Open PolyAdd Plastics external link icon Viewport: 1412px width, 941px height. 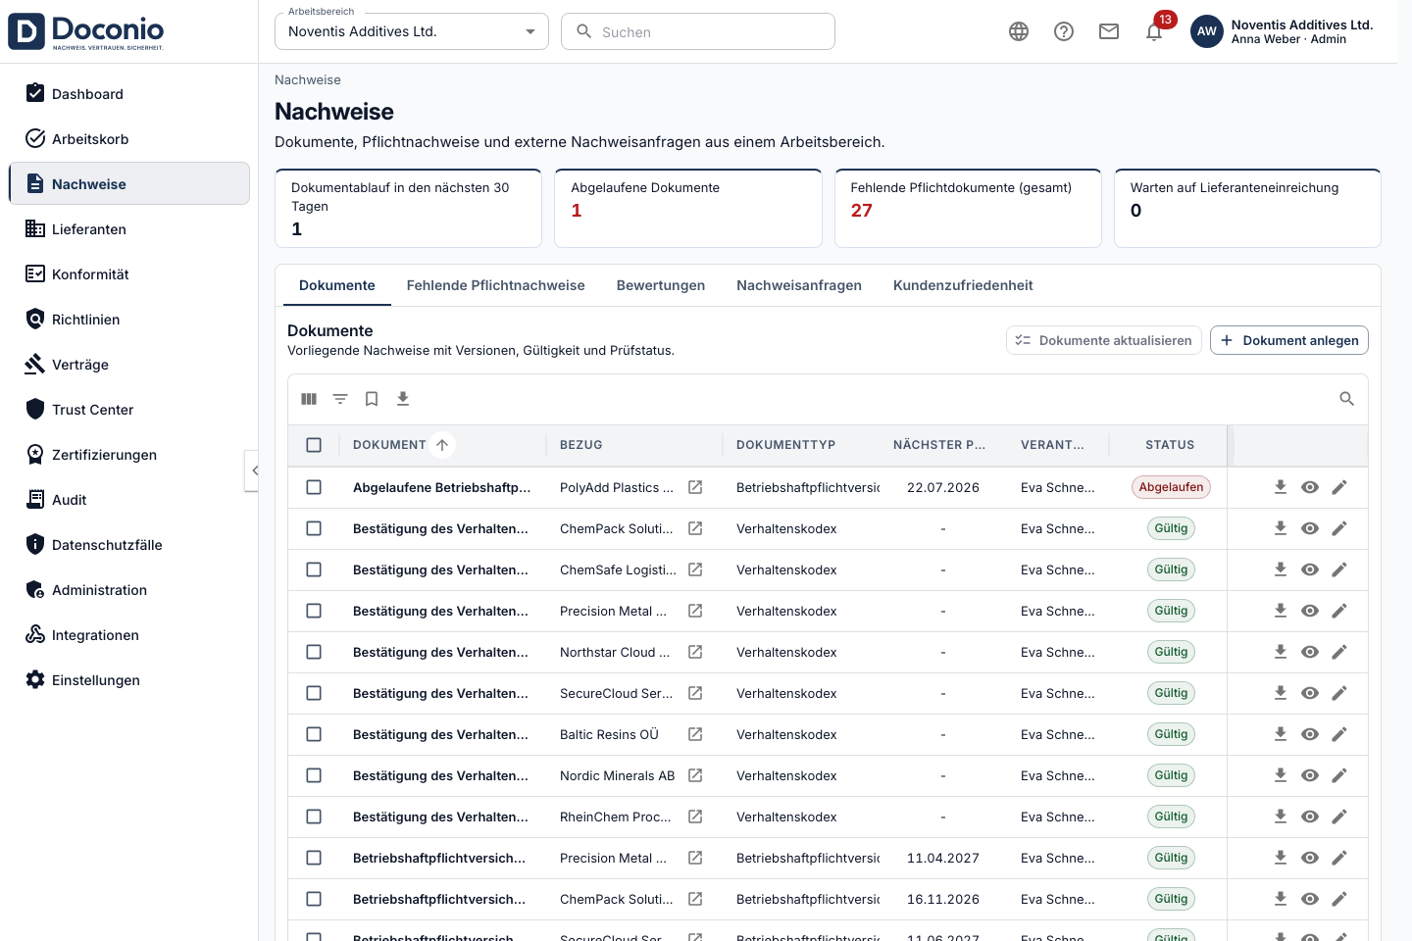click(x=695, y=487)
